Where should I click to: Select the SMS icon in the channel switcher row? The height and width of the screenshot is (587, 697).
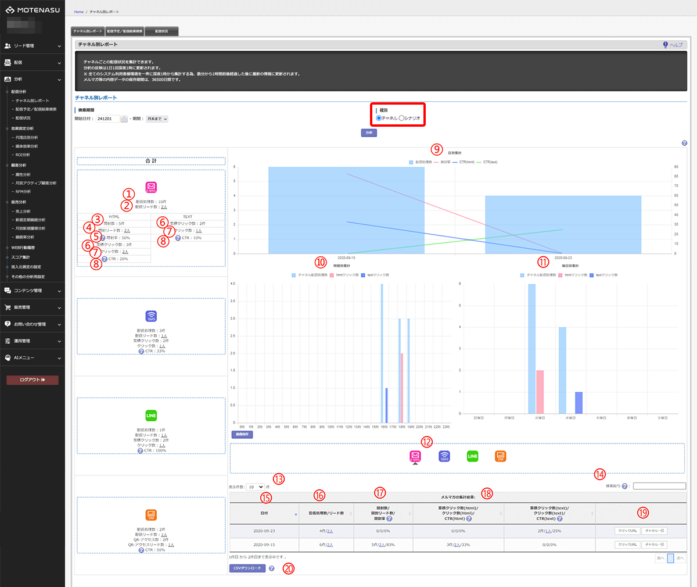click(444, 456)
